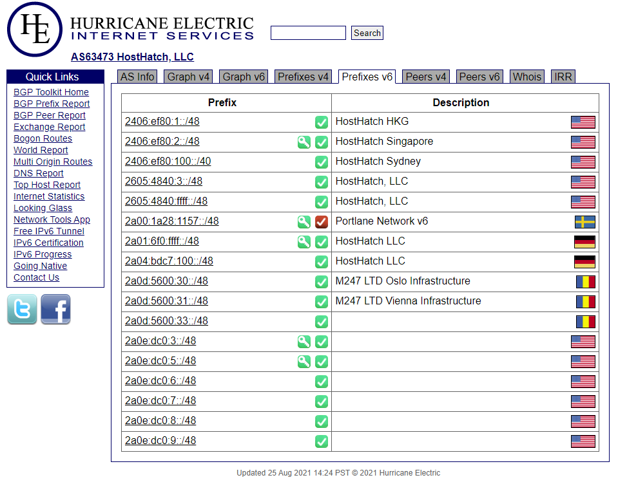Open Going Native link
Image resolution: width=618 pixels, height=482 pixels.
click(x=40, y=266)
